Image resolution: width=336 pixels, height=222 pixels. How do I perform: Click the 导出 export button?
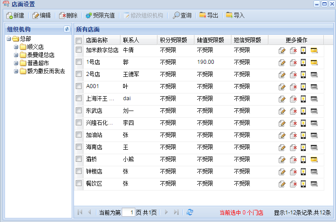tap(209, 15)
